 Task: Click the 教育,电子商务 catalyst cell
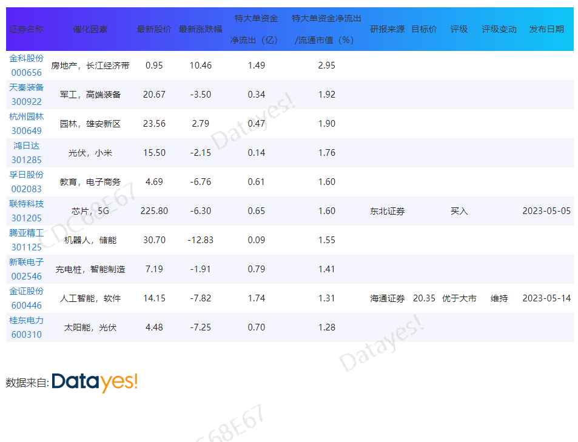click(90, 182)
